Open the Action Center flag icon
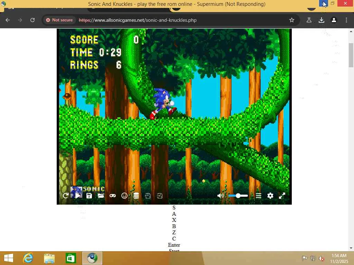 (x=305, y=258)
